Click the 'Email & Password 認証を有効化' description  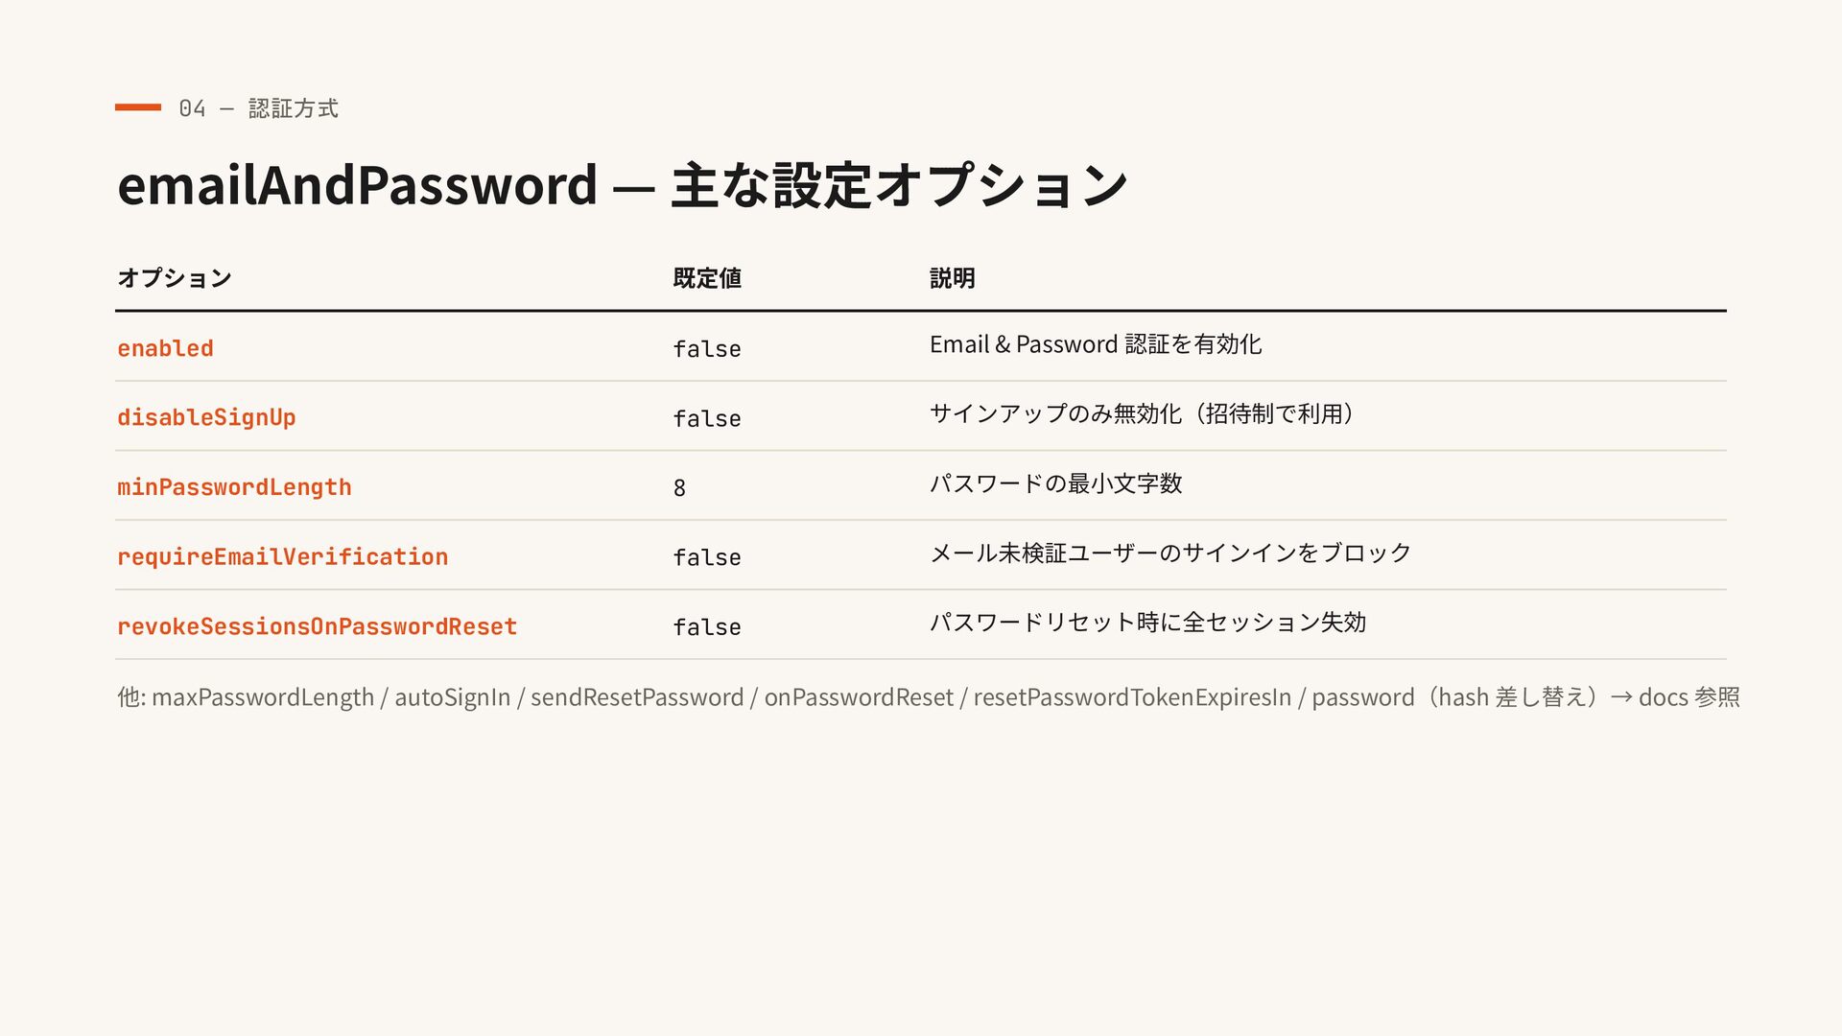click(x=1096, y=344)
